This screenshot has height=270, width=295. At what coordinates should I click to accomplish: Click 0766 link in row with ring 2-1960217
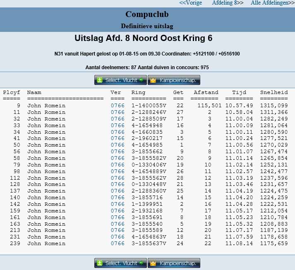click(118, 138)
